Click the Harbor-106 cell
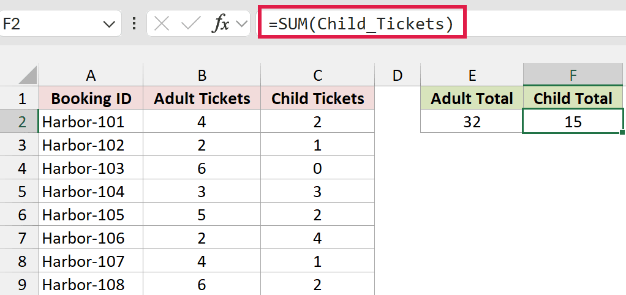Viewport: 626px width, 295px height. (x=91, y=238)
